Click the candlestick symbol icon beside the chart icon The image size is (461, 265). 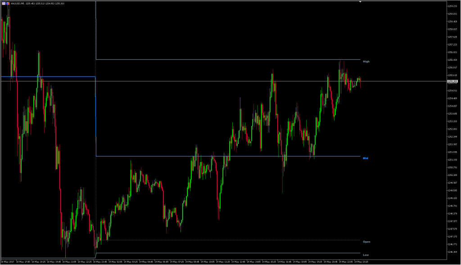[7, 3]
